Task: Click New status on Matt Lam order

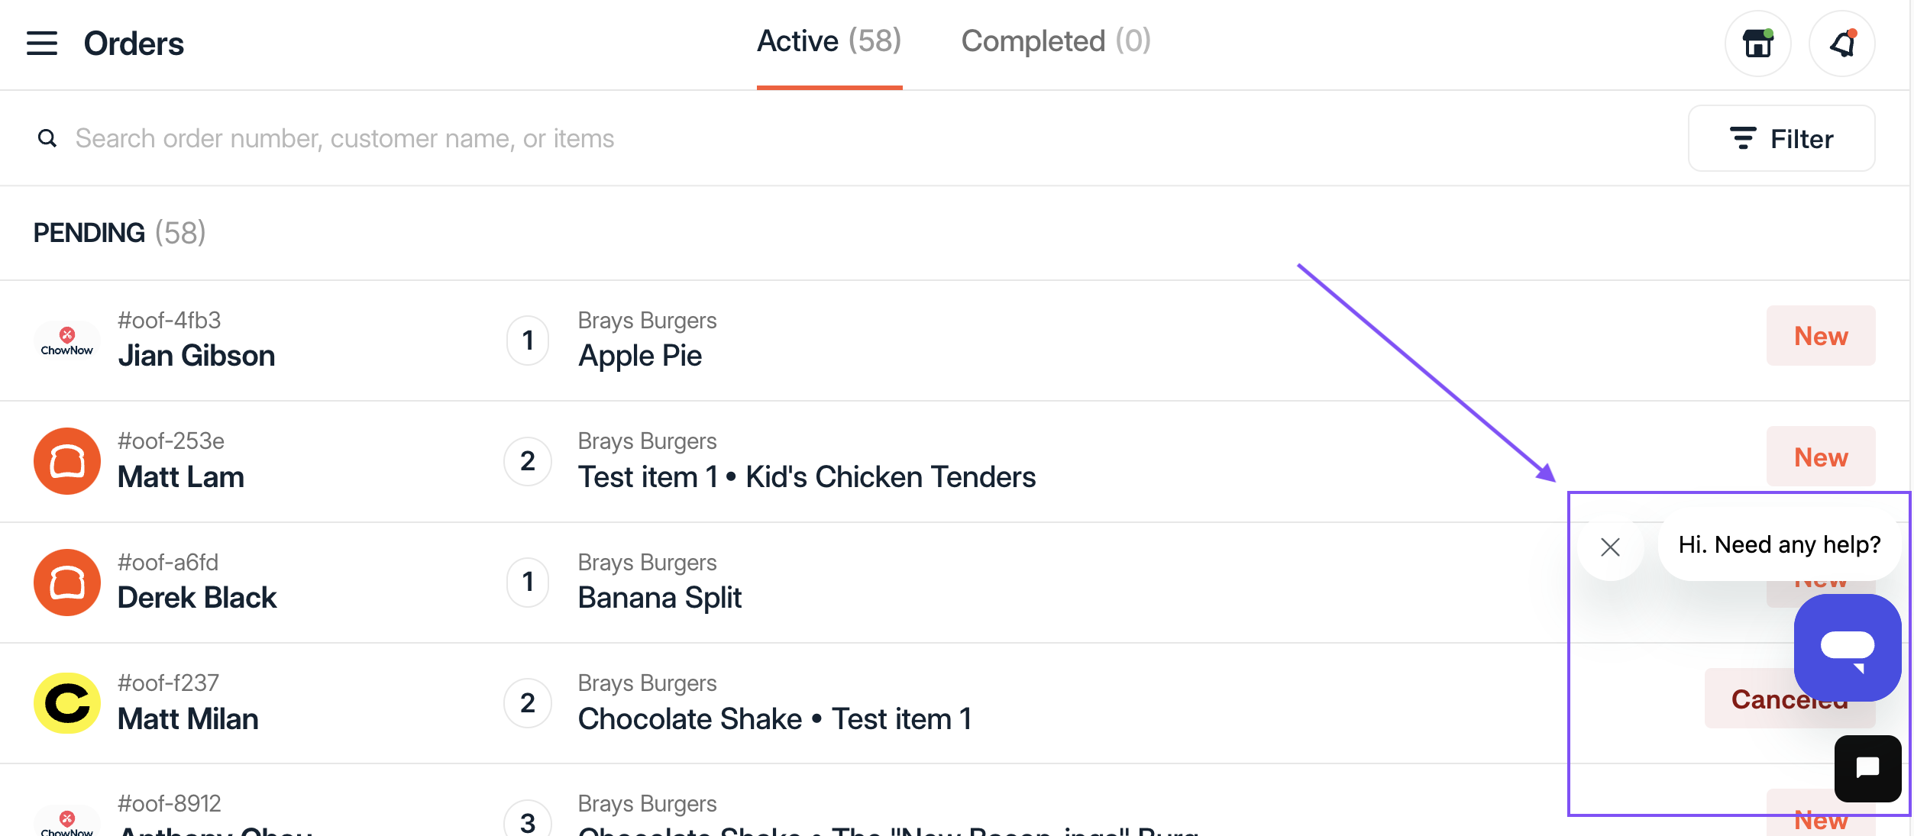Action: (x=1821, y=457)
